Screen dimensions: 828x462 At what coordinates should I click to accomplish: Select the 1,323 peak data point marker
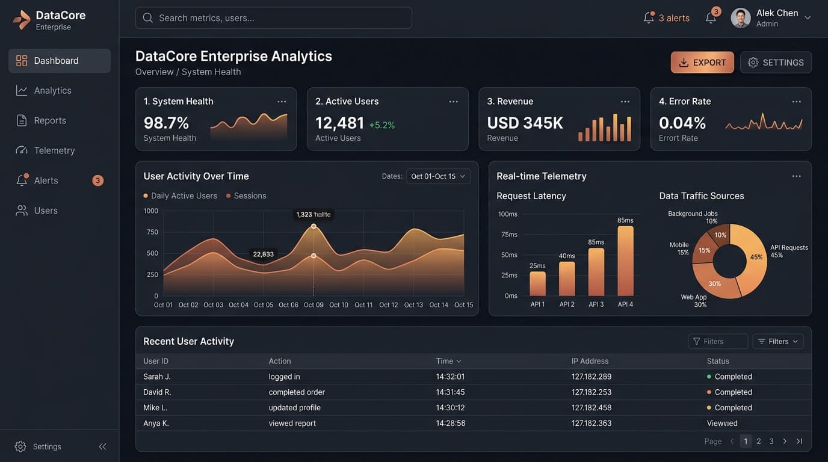pos(314,226)
